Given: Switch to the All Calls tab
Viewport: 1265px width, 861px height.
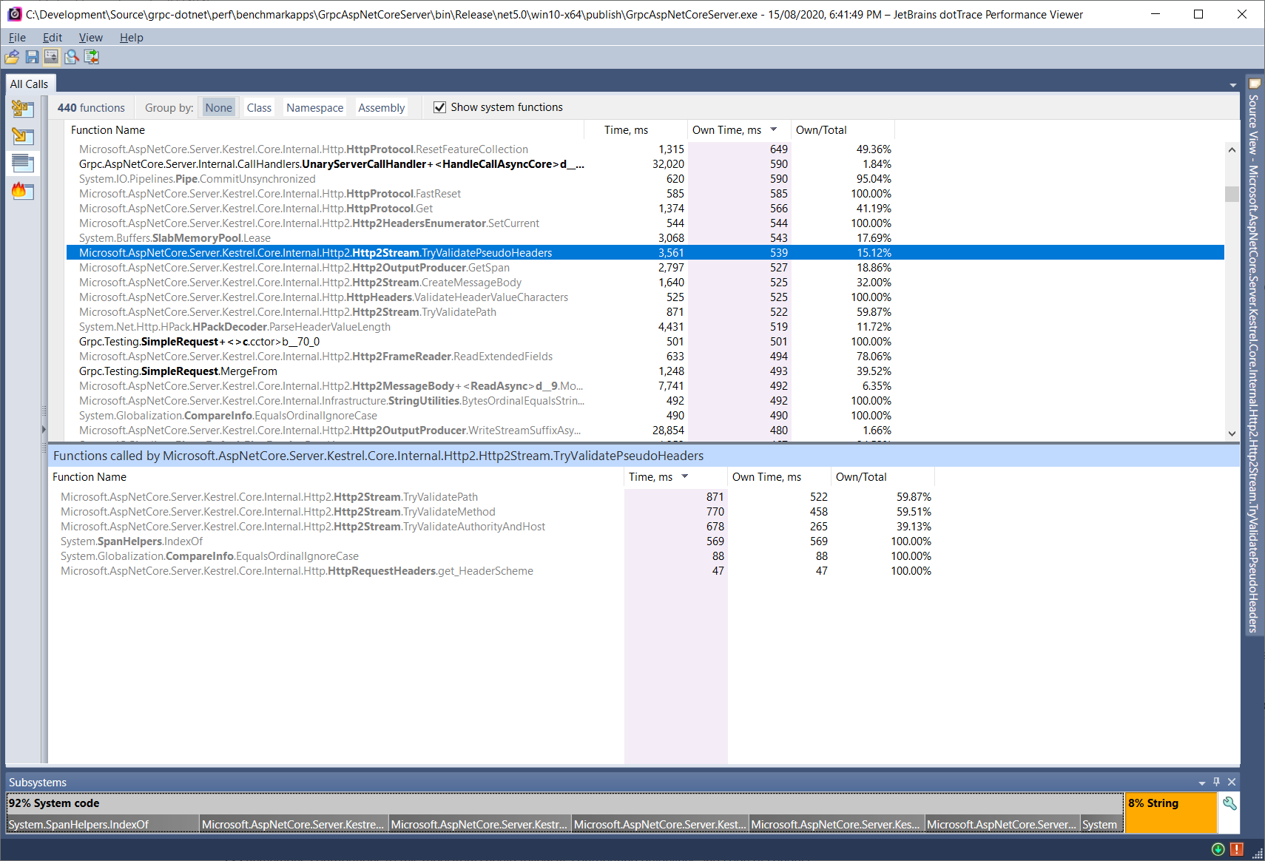Looking at the screenshot, I should click(x=30, y=84).
